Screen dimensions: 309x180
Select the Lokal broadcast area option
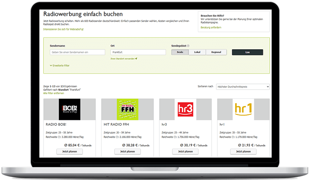197,52
